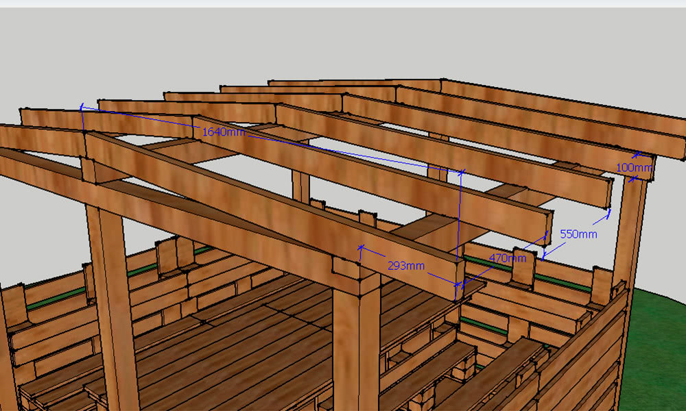Viewport: 686px width, 411px height.
Task: Select the 100mm dimension label
Action: point(634,167)
